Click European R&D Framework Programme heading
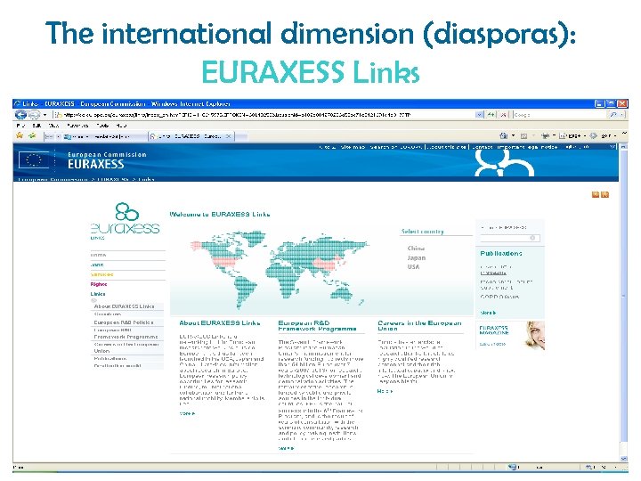 click(317, 326)
